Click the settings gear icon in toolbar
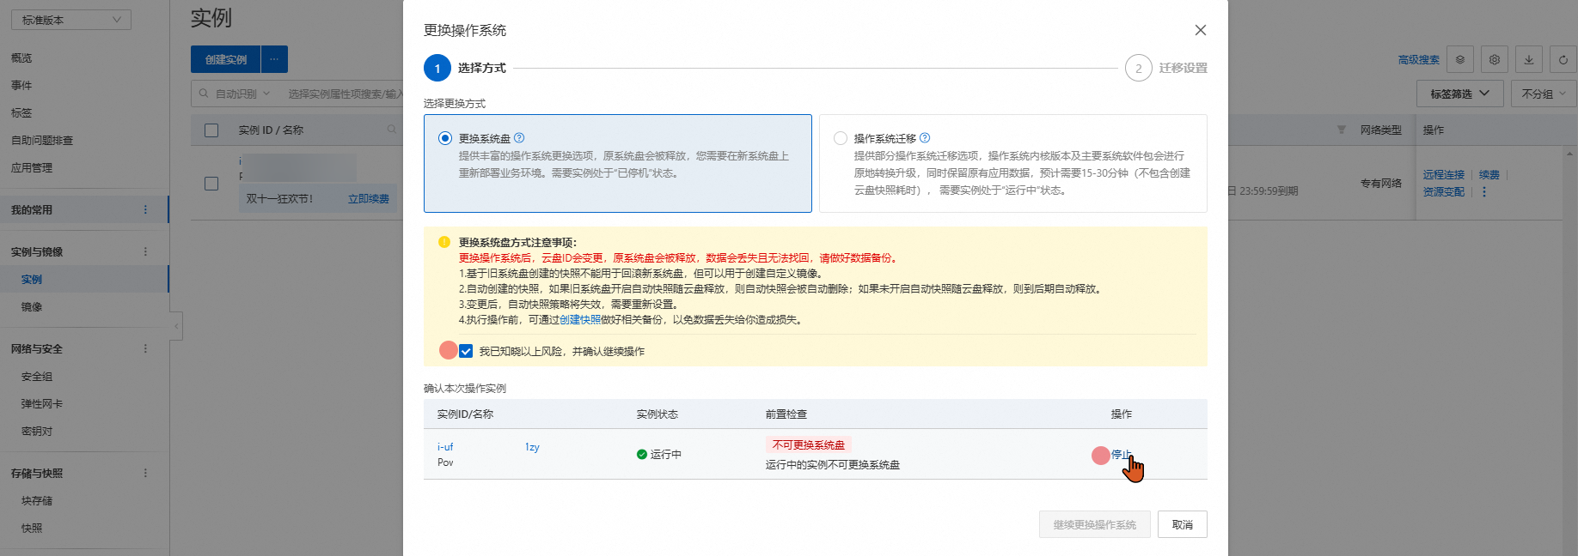 [x=1495, y=60]
